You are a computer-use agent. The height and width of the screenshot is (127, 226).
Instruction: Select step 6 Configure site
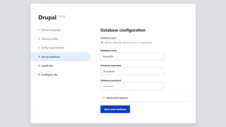coord(48,75)
